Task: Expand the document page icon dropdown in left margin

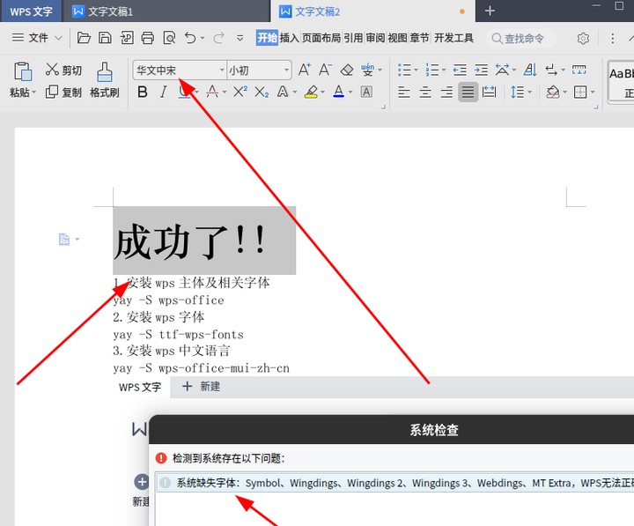Action: click(x=77, y=239)
